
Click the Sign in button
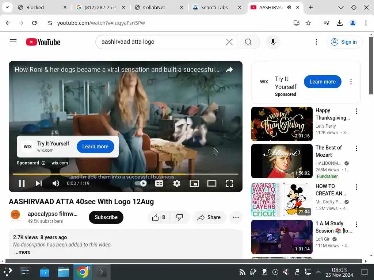click(x=344, y=42)
